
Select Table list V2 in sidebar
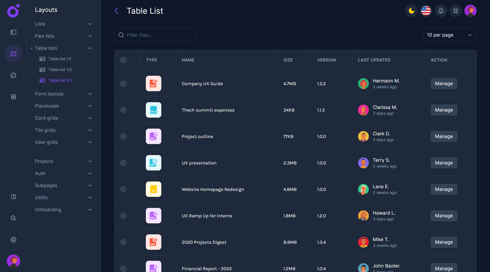pos(60,69)
